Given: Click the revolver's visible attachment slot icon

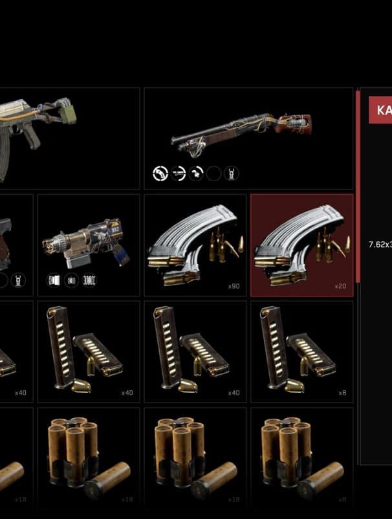Looking at the screenshot, I should point(18,281).
